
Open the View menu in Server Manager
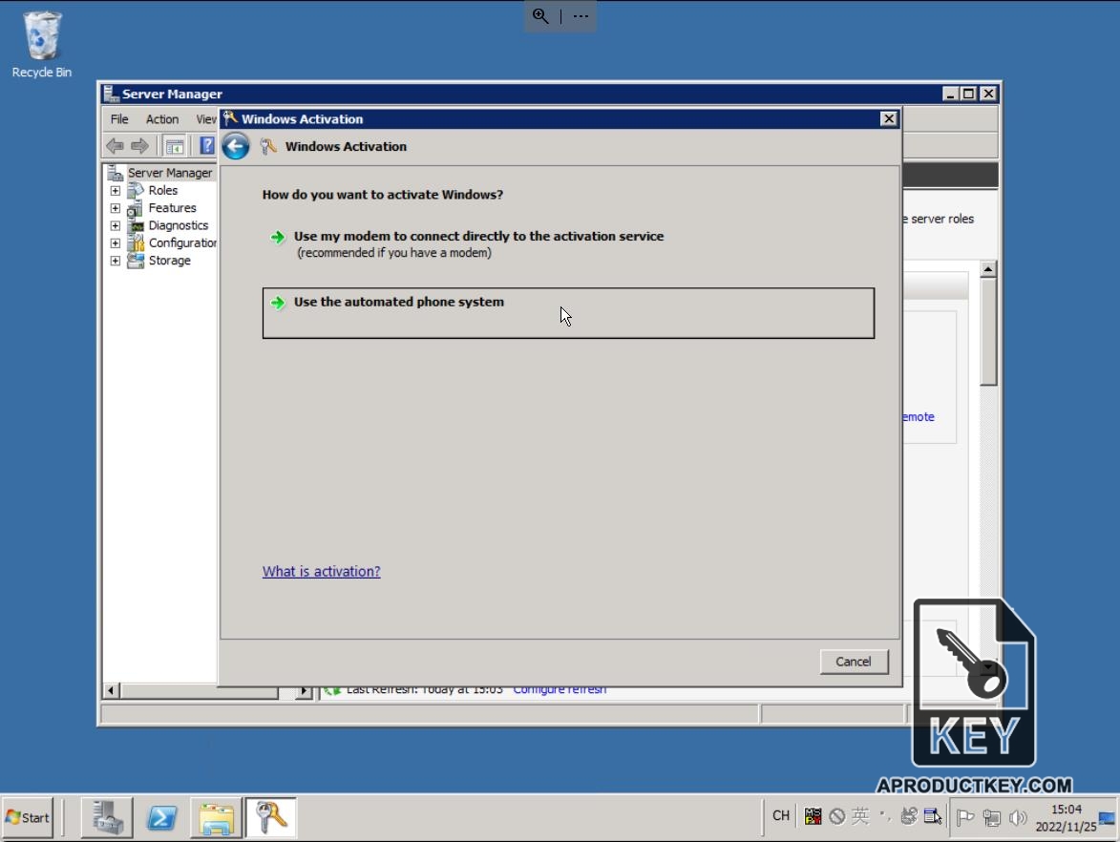click(205, 119)
